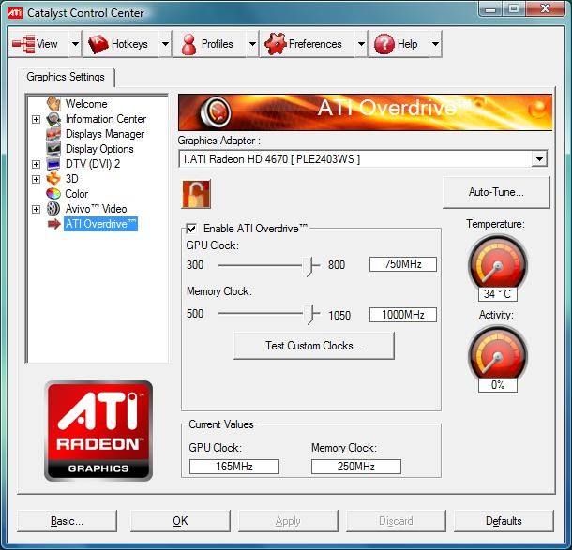
Task: Click Test Custom Clocks button
Action: (314, 346)
